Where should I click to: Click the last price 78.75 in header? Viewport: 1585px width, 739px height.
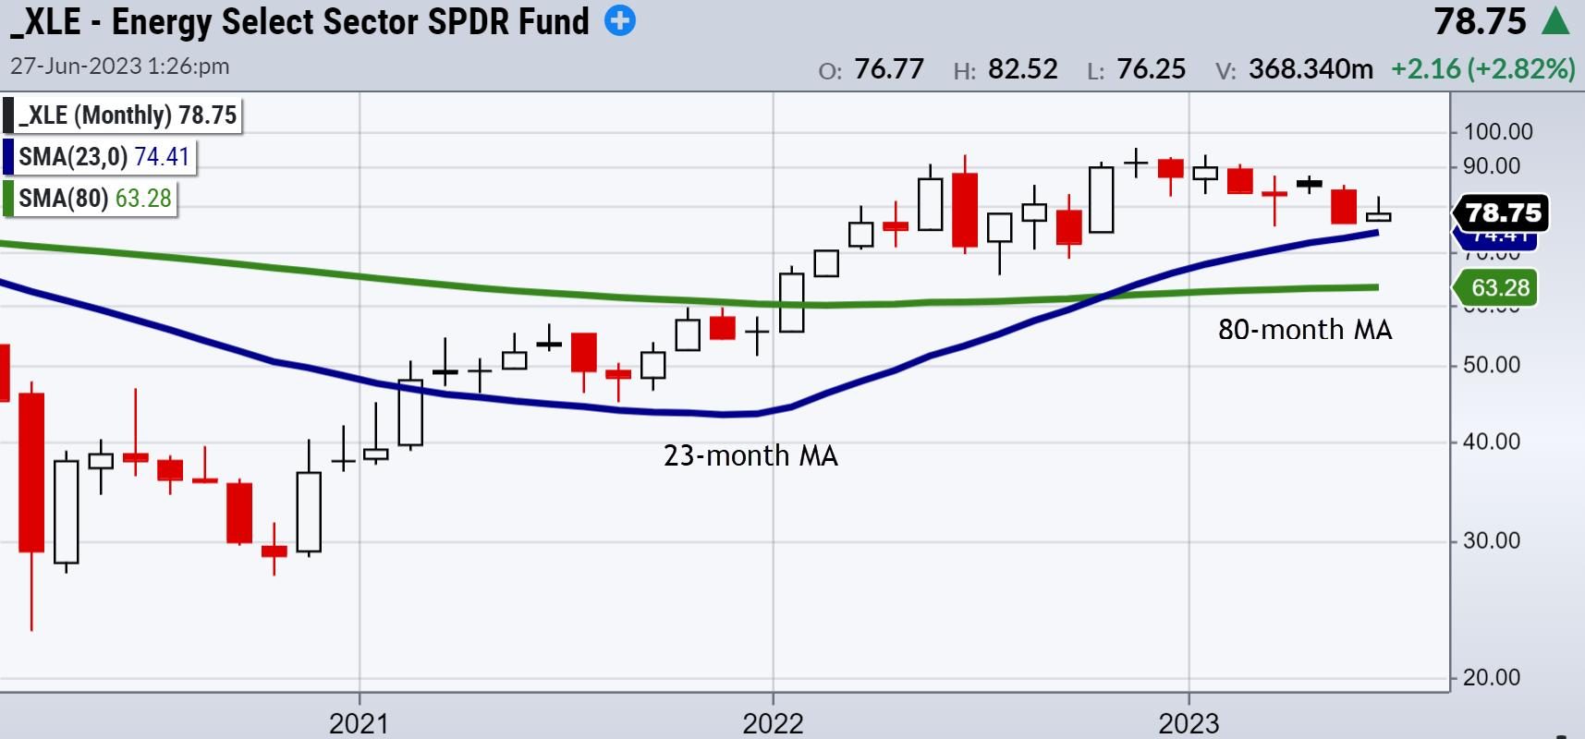1480,21
